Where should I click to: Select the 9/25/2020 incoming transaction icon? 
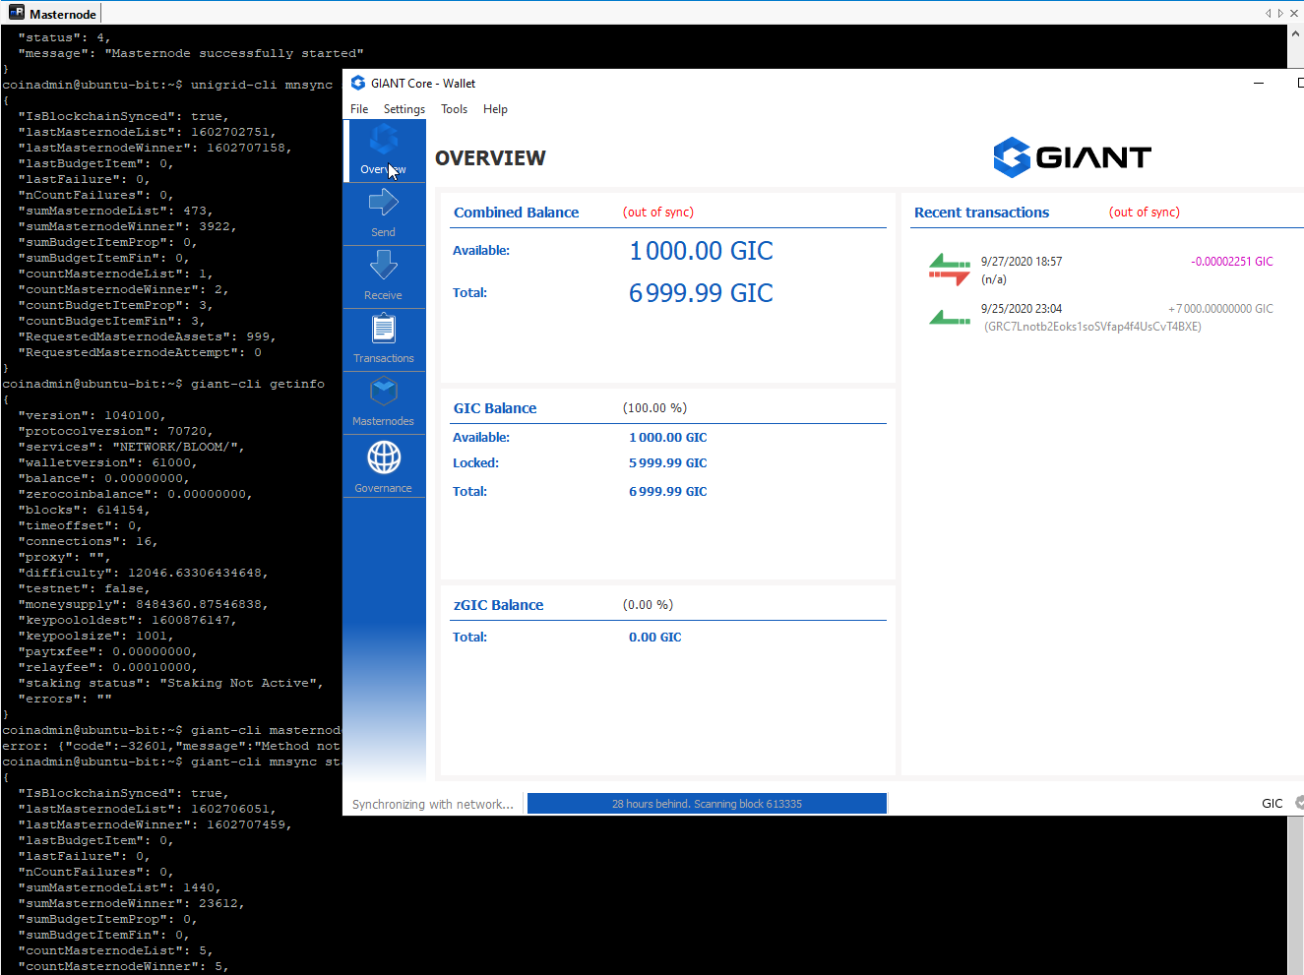pyautogui.click(x=950, y=317)
